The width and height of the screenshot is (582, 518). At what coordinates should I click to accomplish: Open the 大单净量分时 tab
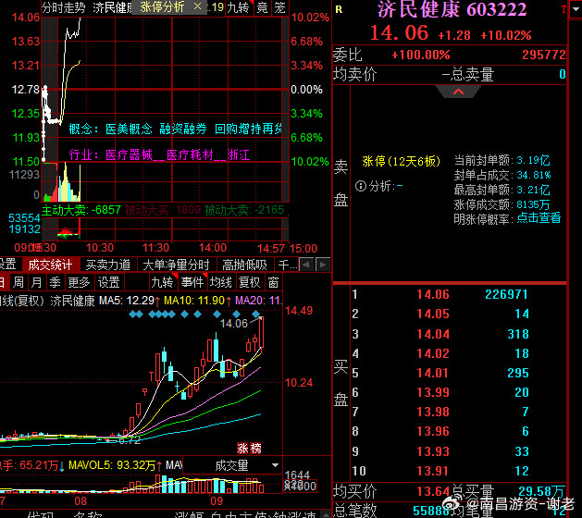[177, 265]
